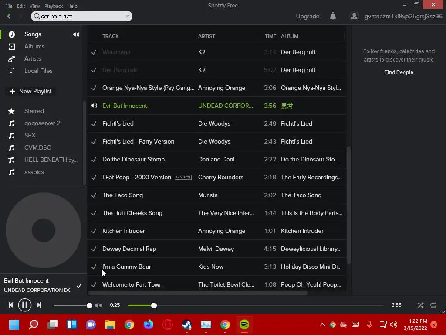Viewport: 446px width, 335px height.
Task: Open the SEX playlist
Action: [x=30, y=136]
